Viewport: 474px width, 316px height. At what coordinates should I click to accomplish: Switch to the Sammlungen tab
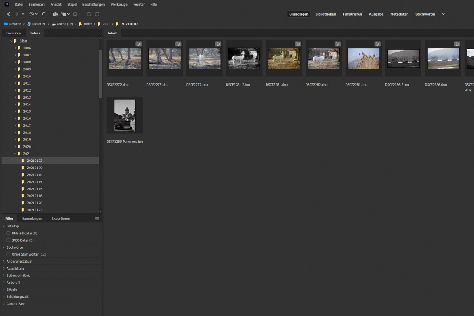[32, 218]
